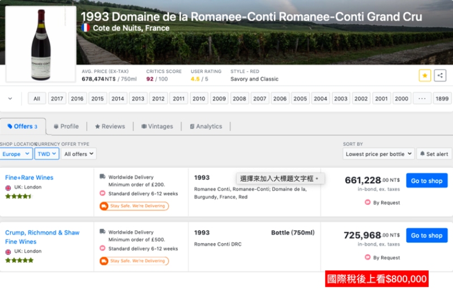This screenshot has height=290, width=453.
Task: Click the Savory and Classic style text
Action: click(254, 79)
